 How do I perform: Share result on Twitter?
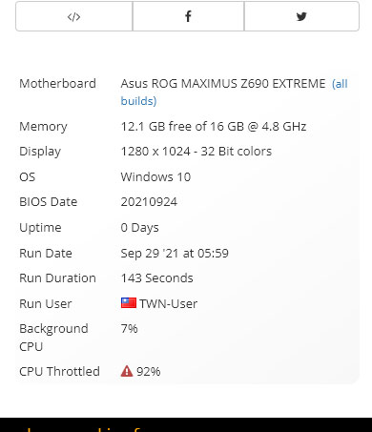click(x=301, y=16)
